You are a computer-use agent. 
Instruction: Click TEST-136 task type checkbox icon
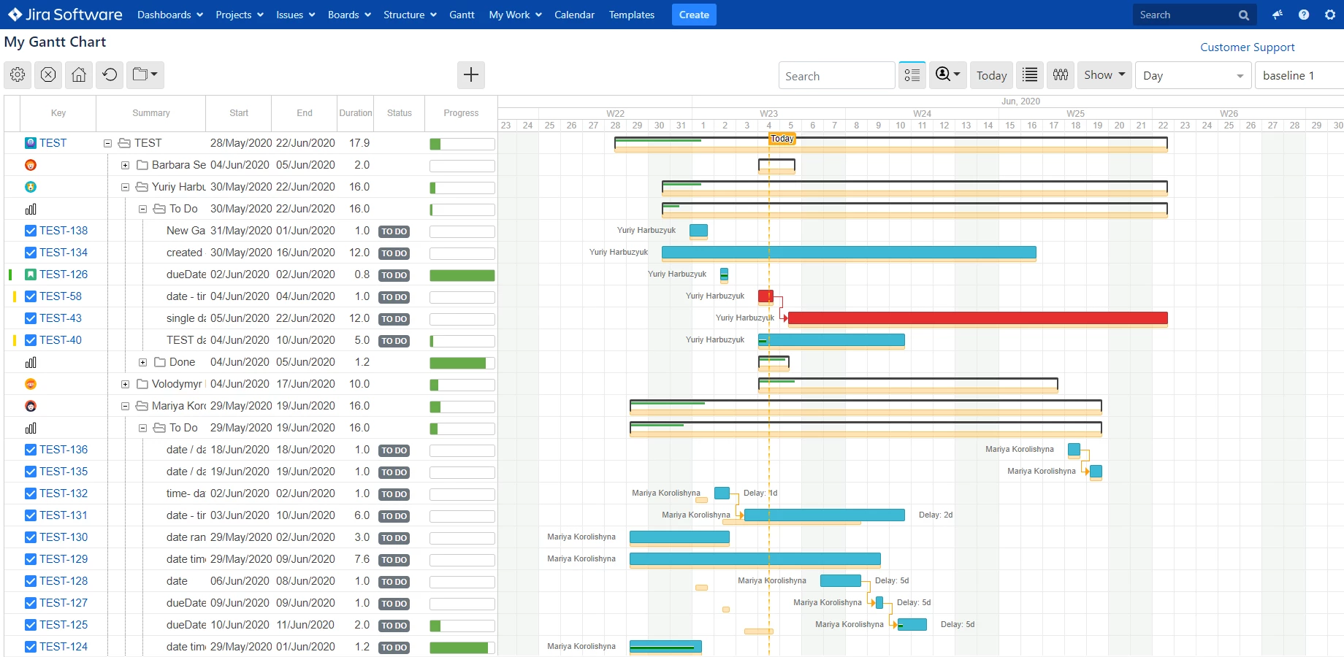31,450
